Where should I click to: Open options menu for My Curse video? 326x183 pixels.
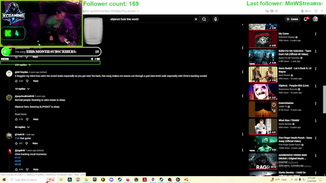pyautogui.click(x=316, y=34)
